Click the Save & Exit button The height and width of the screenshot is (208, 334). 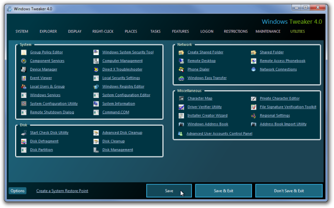(x=224, y=191)
